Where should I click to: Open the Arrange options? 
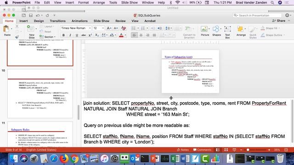241,31
